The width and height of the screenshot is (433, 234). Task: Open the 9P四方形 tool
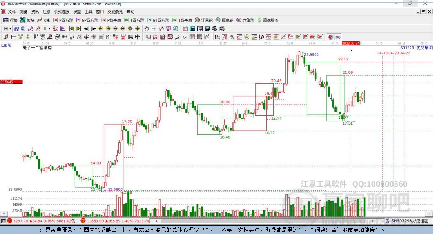[x=87, y=20]
